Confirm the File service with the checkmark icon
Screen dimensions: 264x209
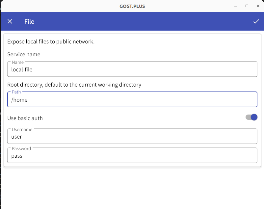256,21
